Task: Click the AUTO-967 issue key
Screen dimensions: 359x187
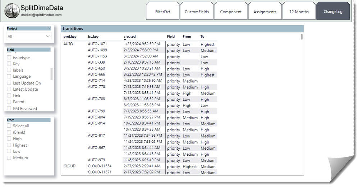Action: coord(96,147)
